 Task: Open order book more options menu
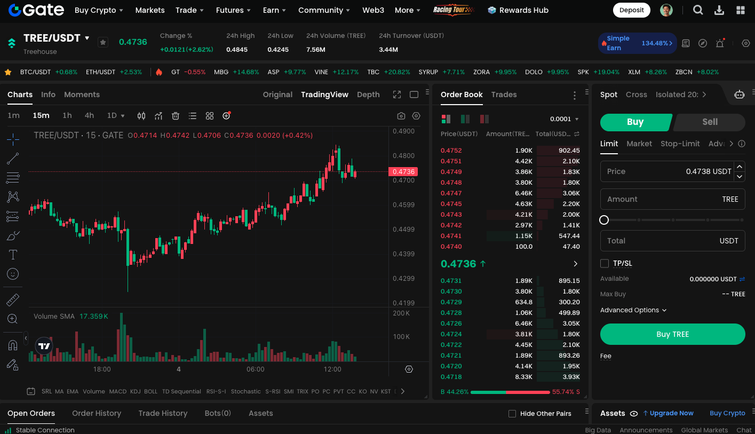[x=575, y=96]
